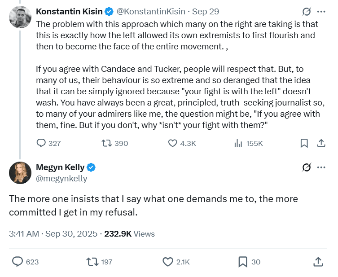
Task: Open Megyn Kelly's profile picture
Action: 20,173
